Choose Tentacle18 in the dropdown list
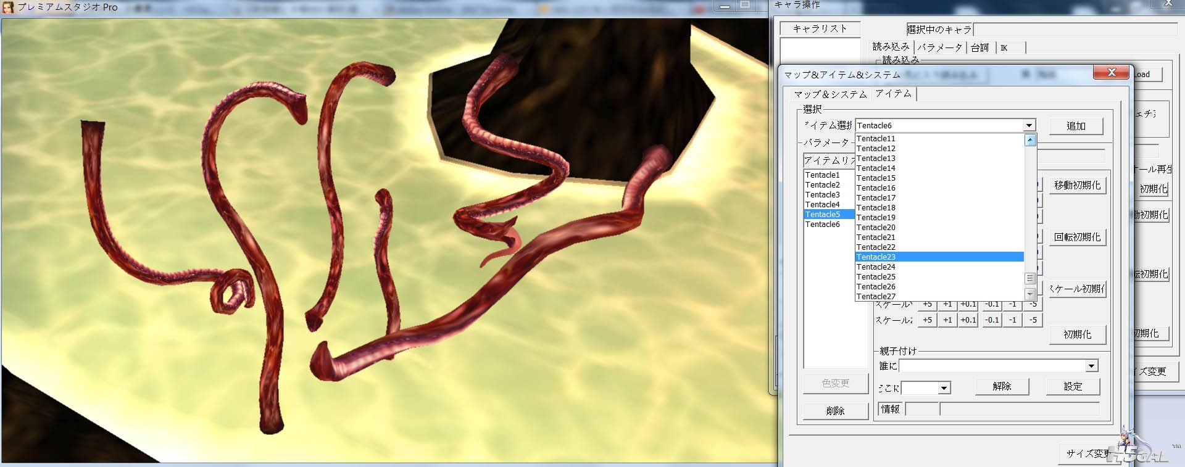 pos(939,208)
